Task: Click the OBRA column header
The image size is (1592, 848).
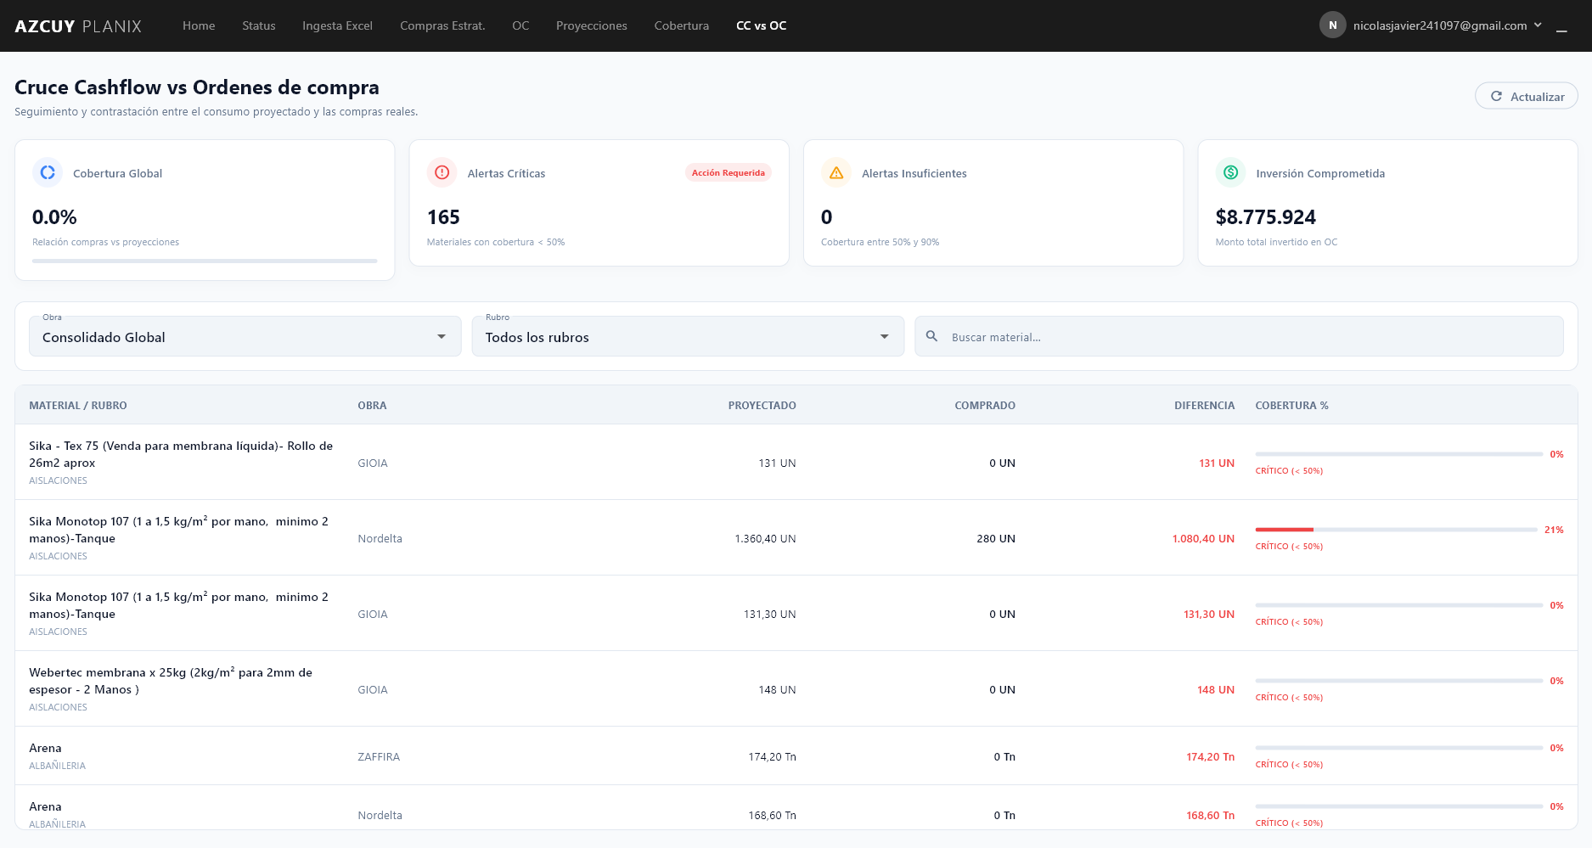Action: tap(372, 405)
